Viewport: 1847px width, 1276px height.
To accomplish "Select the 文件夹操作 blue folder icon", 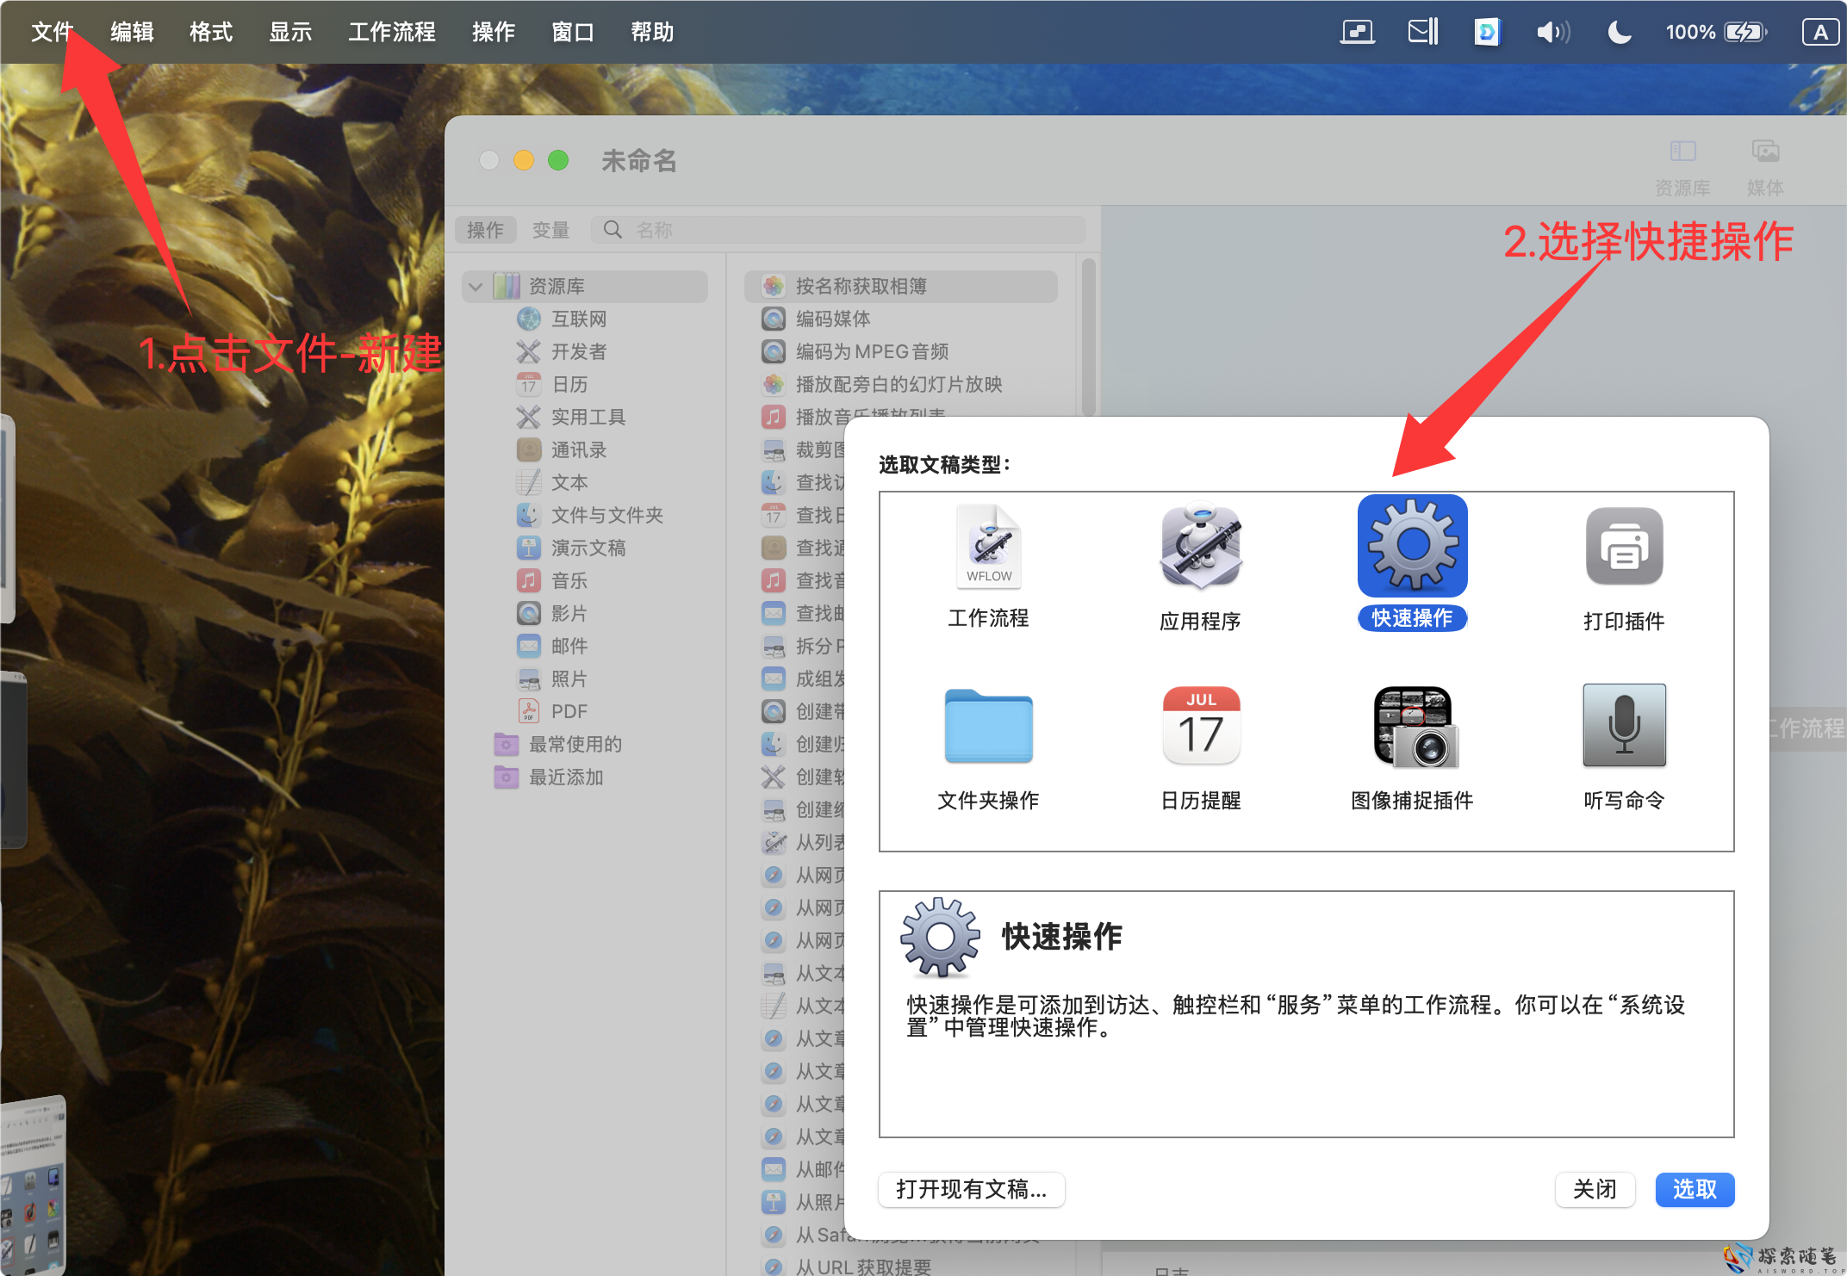I will pyautogui.click(x=987, y=728).
